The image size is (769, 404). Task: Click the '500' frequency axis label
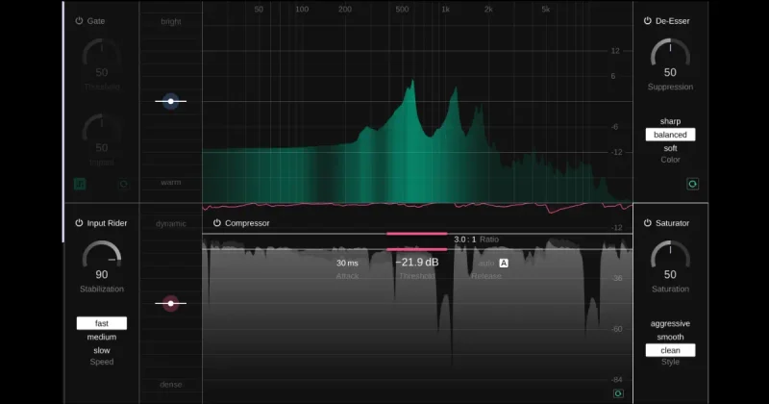402,10
